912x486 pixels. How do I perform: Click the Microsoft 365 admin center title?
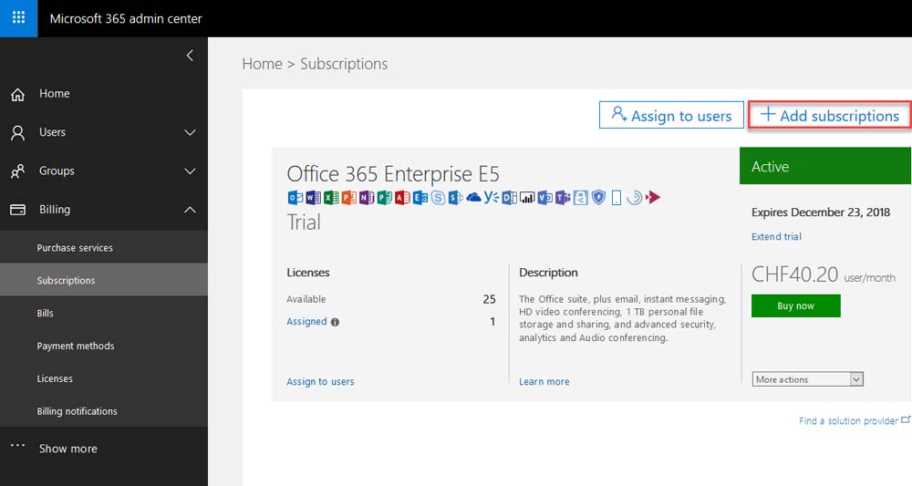tap(126, 18)
